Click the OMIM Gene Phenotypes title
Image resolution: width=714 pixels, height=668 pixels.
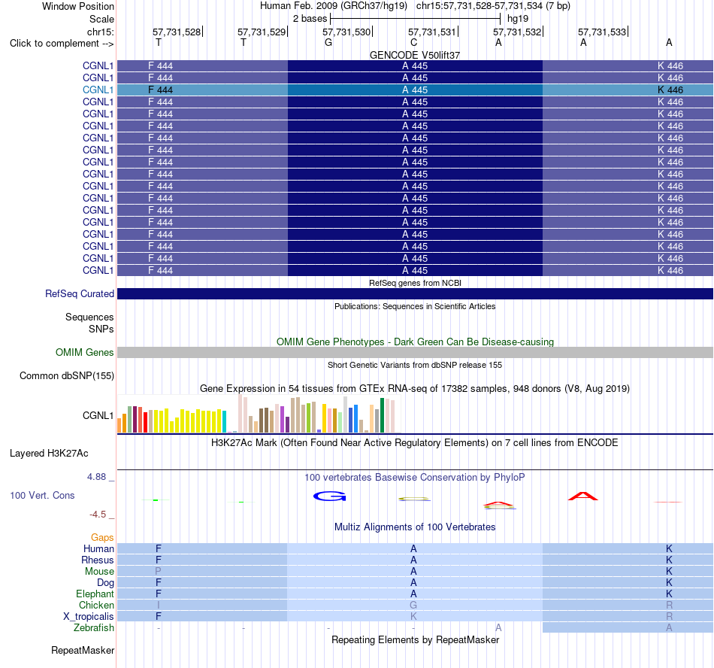pos(415,342)
